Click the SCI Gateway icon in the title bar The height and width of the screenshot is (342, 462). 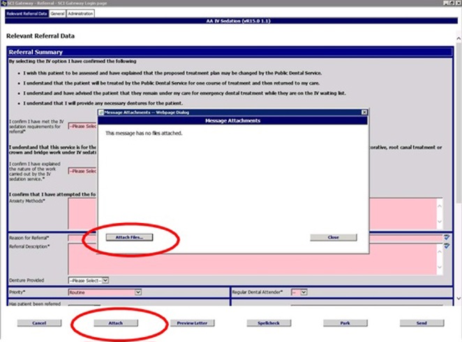(3, 3)
